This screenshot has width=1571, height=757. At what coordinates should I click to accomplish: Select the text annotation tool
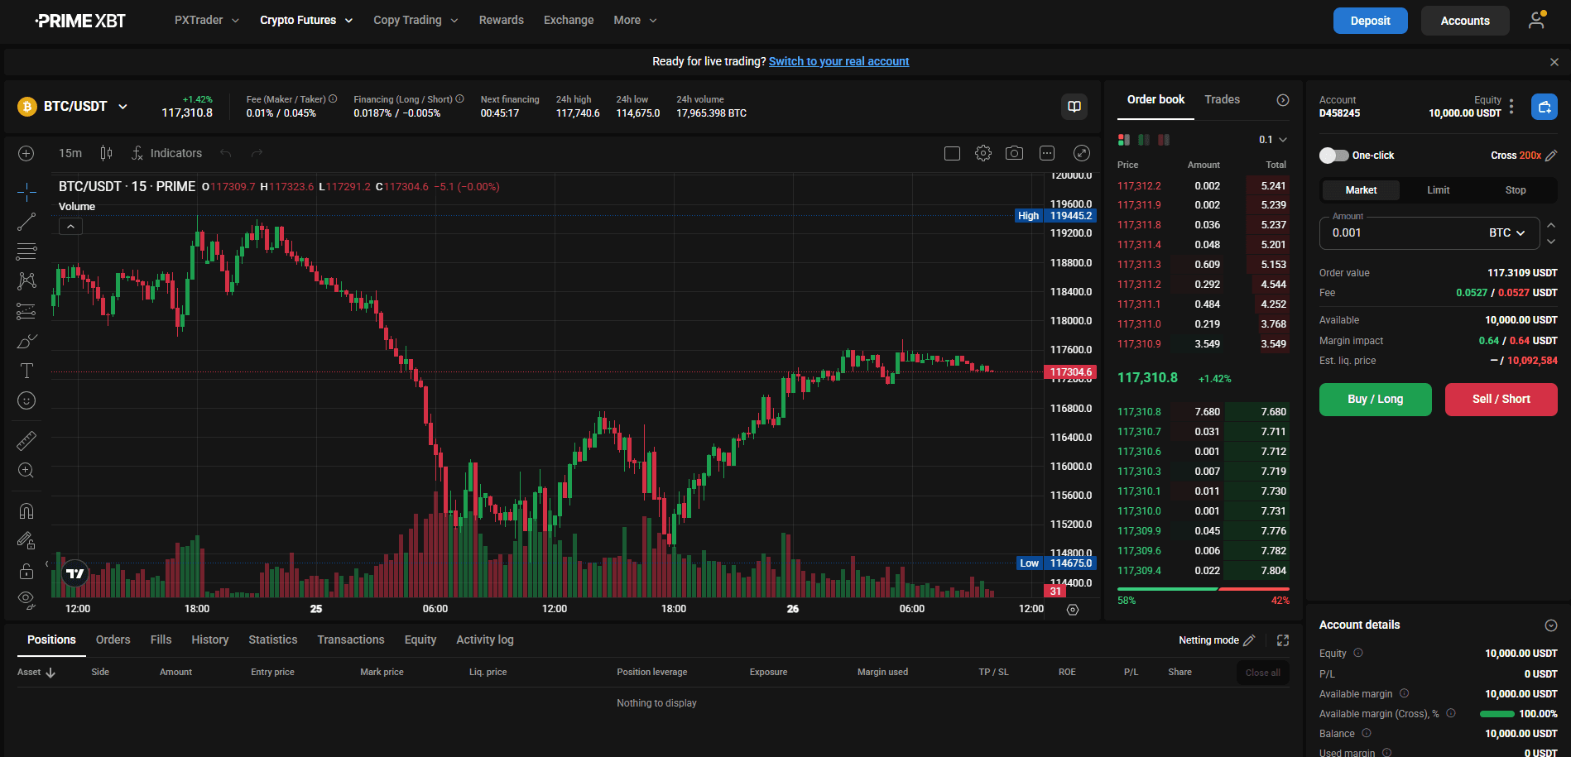click(x=26, y=371)
